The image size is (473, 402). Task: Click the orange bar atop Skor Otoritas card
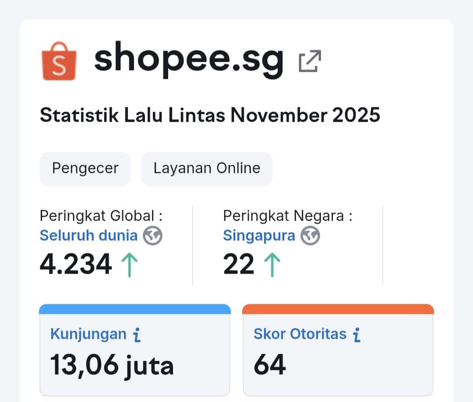pyautogui.click(x=337, y=308)
